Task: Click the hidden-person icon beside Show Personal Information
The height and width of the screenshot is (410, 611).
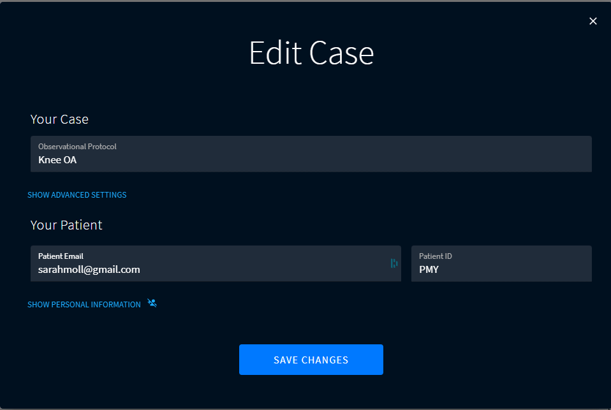Action: (x=152, y=304)
